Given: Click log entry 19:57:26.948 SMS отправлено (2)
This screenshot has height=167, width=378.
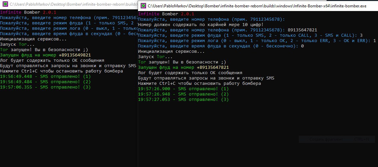Looking at the screenshot, I should (x=183, y=94).
